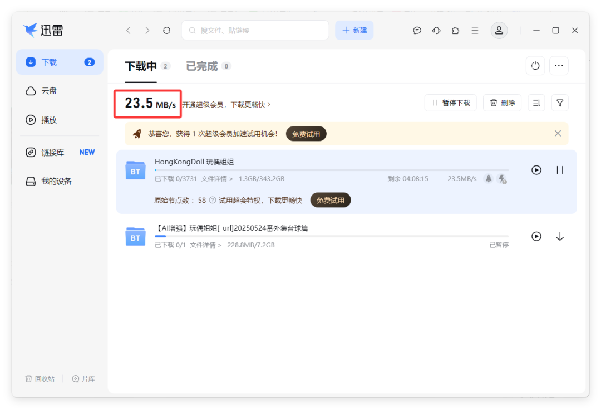
Task: Click BT folder icon of AI增强 task
Action: click(x=135, y=236)
